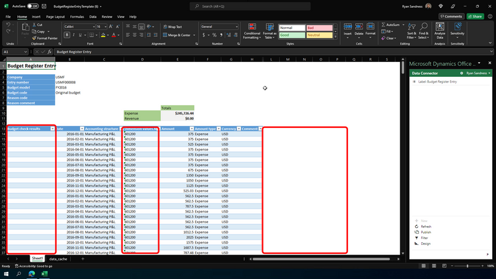496x279 pixels.
Task: Click the zoom slider handle
Action: click(467, 266)
